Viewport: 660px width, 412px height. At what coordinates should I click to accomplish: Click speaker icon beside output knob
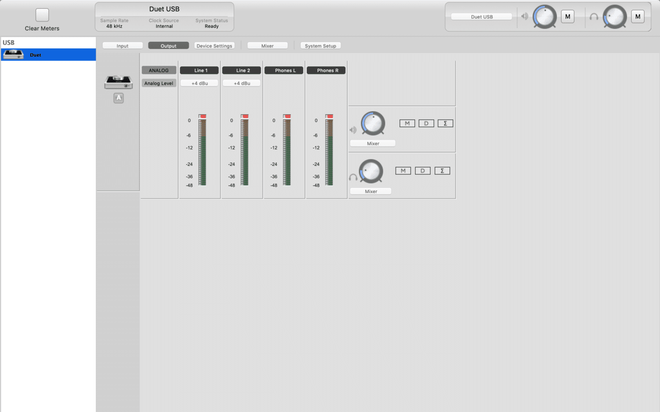353,130
